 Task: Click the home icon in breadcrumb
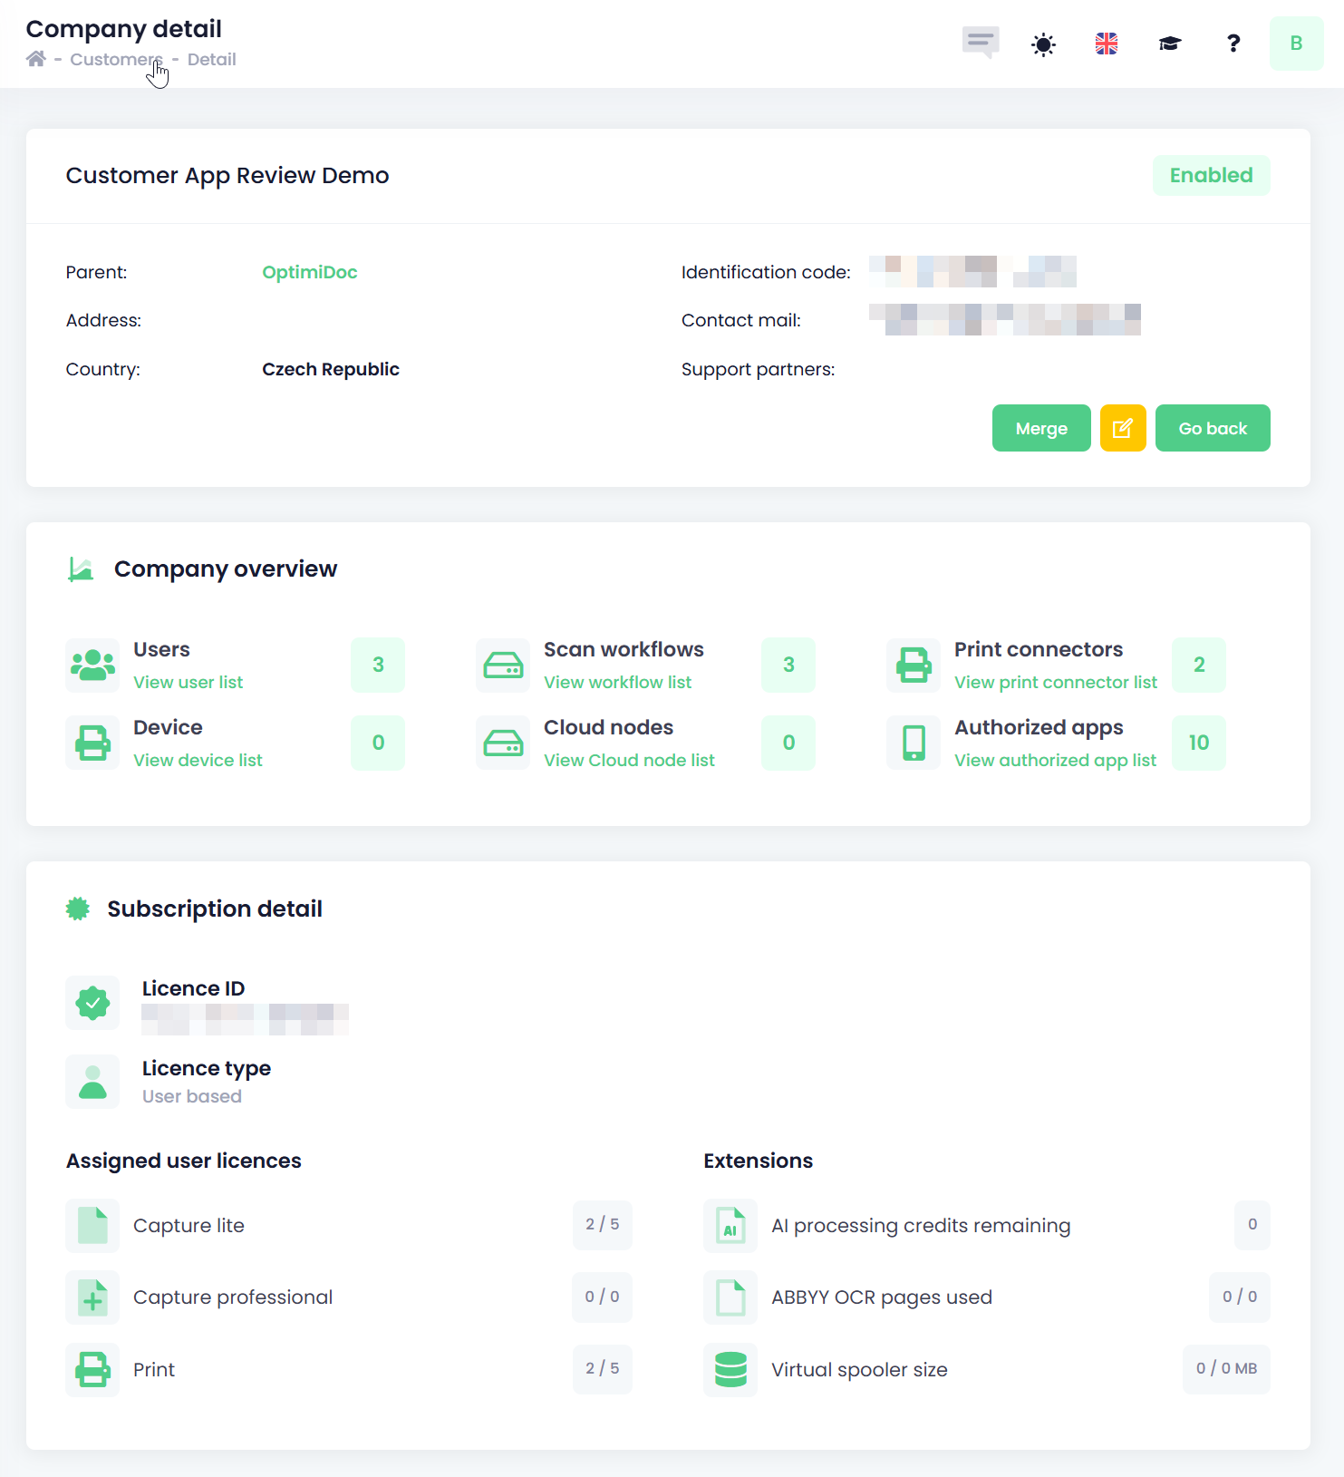[x=36, y=59]
